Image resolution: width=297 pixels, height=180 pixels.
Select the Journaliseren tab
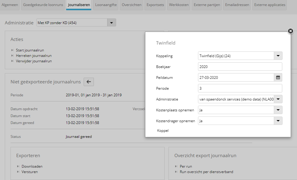pyautogui.click(x=79, y=5)
